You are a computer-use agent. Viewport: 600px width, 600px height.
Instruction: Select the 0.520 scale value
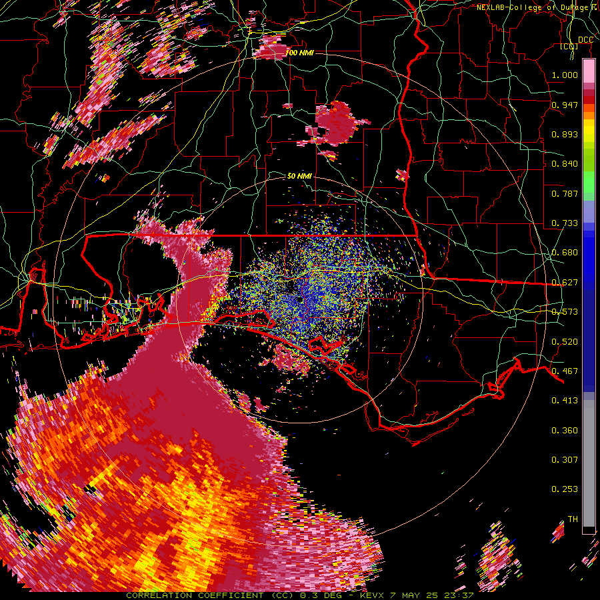pos(565,342)
